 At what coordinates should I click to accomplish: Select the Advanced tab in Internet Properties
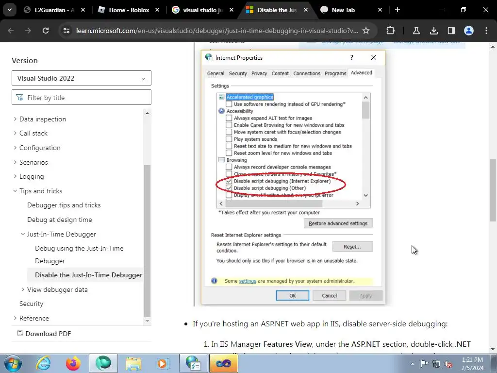pyautogui.click(x=361, y=73)
